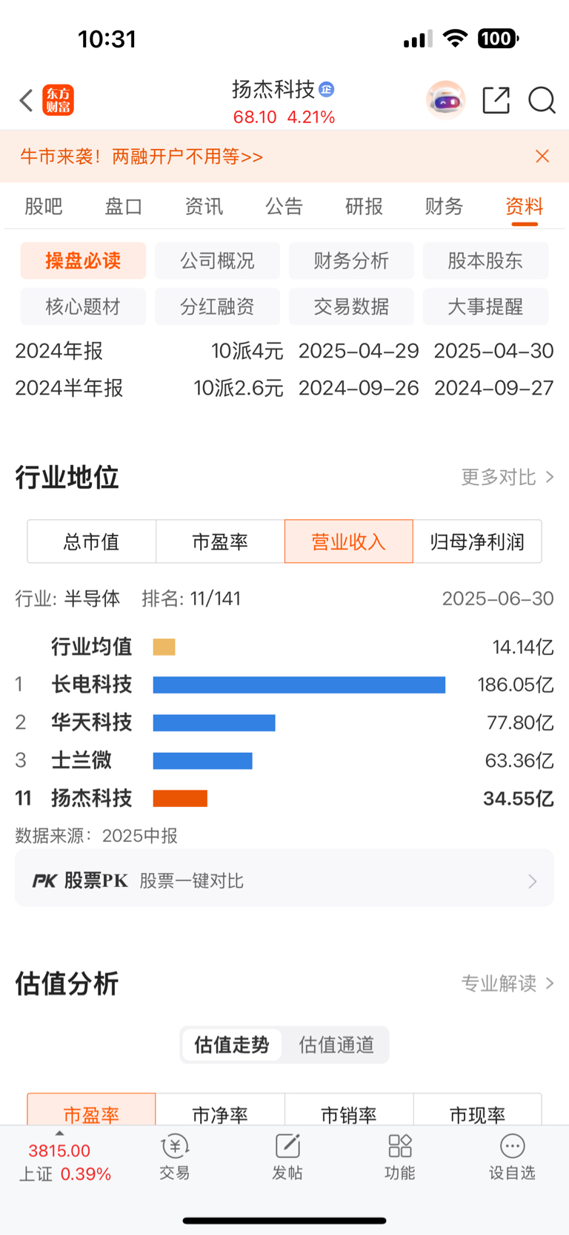Screen dimensions: 569x1235
Task: Switch to the 资讯 tab
Action: (x=204, y=206)
